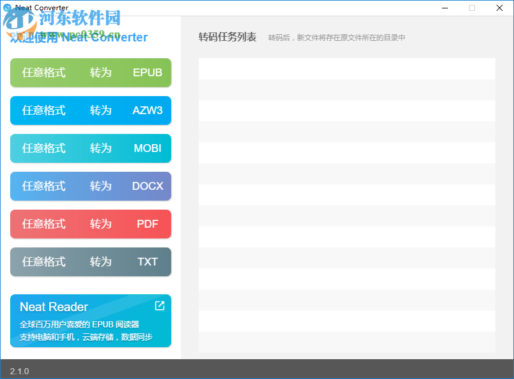Minimize the Neat Converter window
Viewport: 514px width, 379px height.
click(444, 8)
